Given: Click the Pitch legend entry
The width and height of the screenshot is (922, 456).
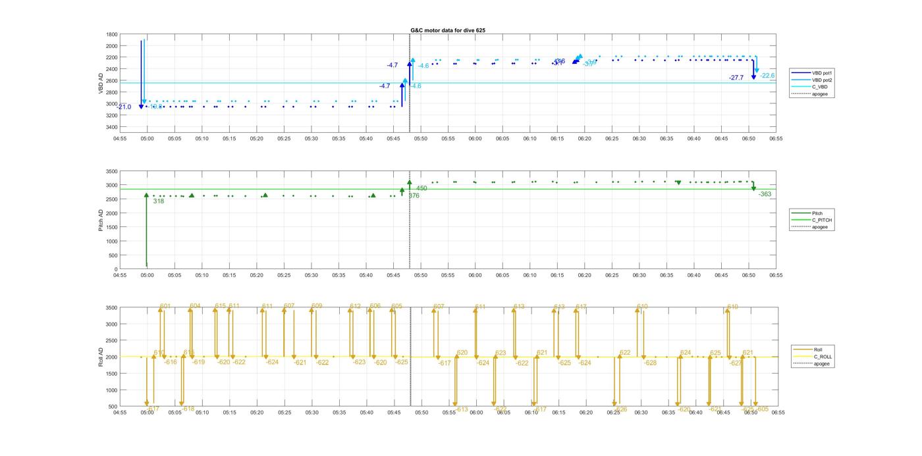Looking at the screenshot, I should 817,213.
